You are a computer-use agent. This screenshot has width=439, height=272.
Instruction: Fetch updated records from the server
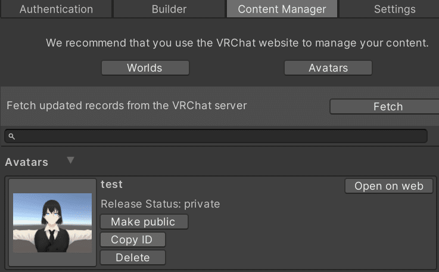point(387,107)
